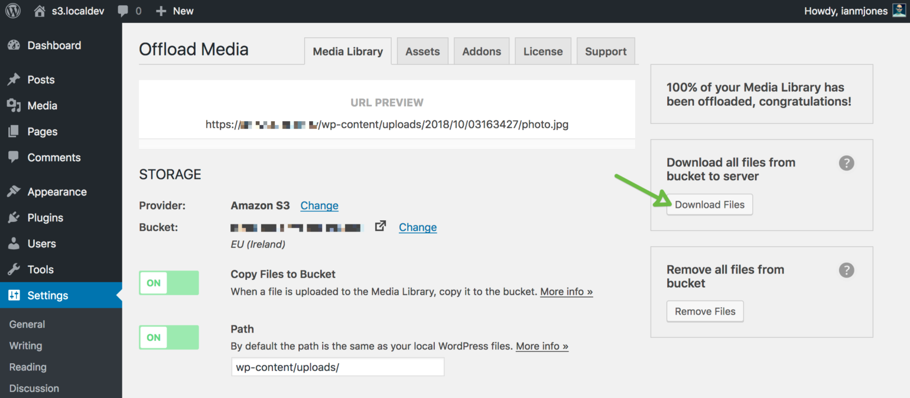Open bucket in external link icon
The image size is (910, 398).
381,226
